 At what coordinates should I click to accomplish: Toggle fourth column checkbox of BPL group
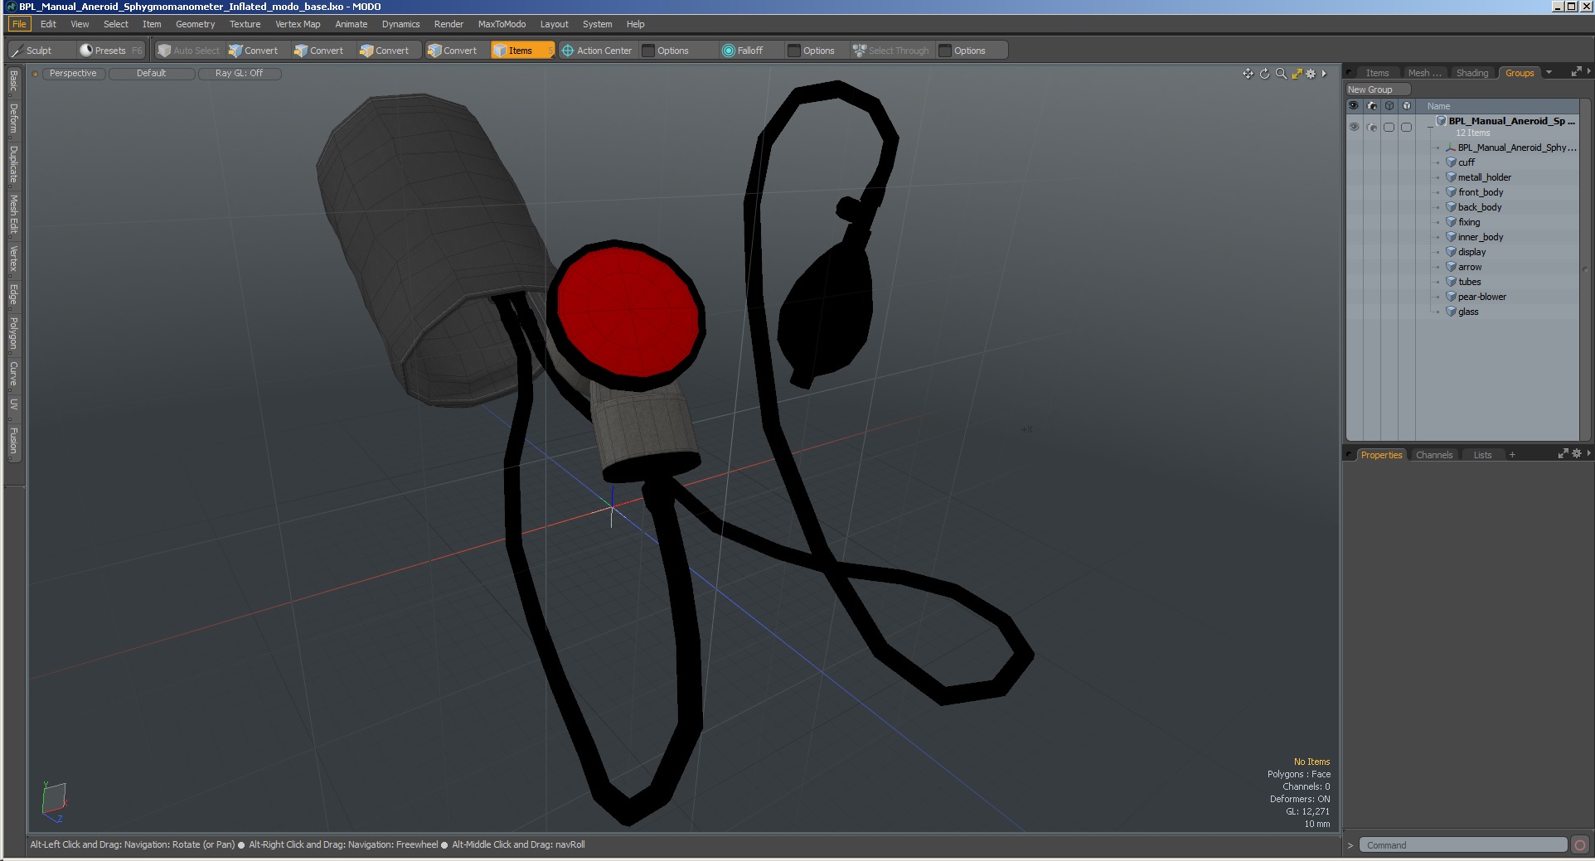point(1406,127)
